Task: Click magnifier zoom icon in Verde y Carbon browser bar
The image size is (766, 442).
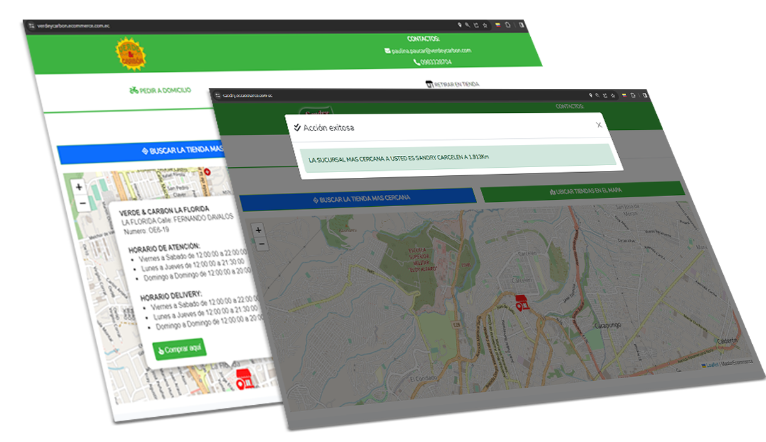Action: (467, 25)
